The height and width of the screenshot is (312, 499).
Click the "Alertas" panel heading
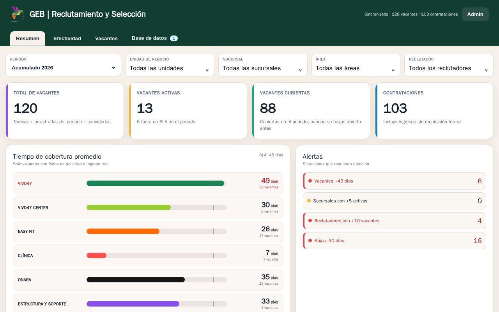313,156
